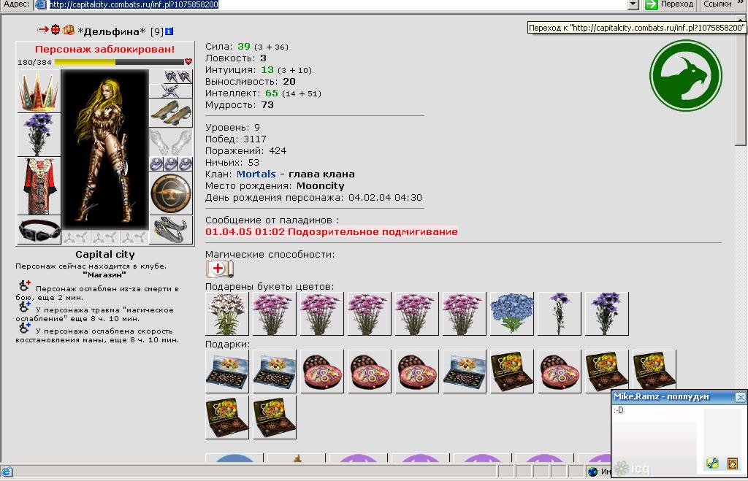This screenshot has width=748, height=481.
Task: Open the Ссылки links toolbar
Action: click(717, 4)
